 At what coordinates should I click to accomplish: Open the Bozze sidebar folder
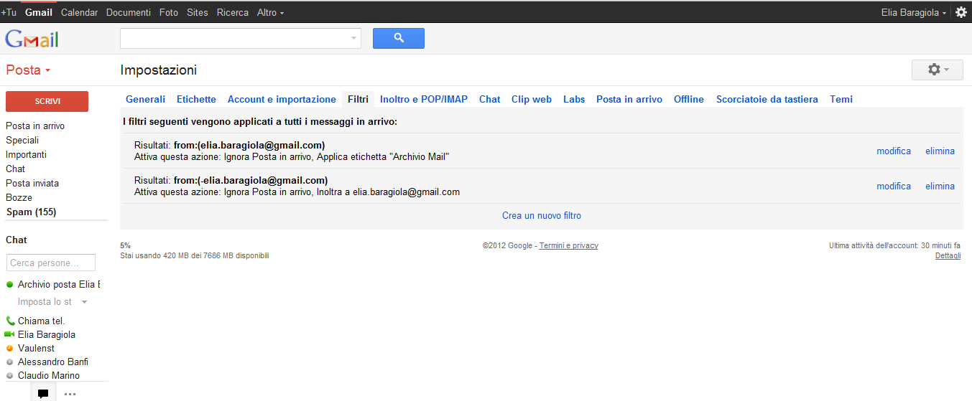pos(19,197)
